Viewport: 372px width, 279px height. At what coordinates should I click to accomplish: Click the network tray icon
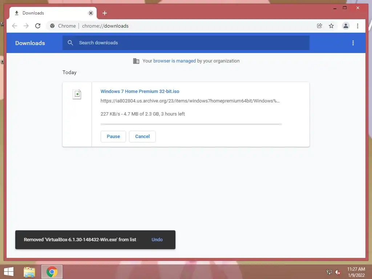coord(329,272)
